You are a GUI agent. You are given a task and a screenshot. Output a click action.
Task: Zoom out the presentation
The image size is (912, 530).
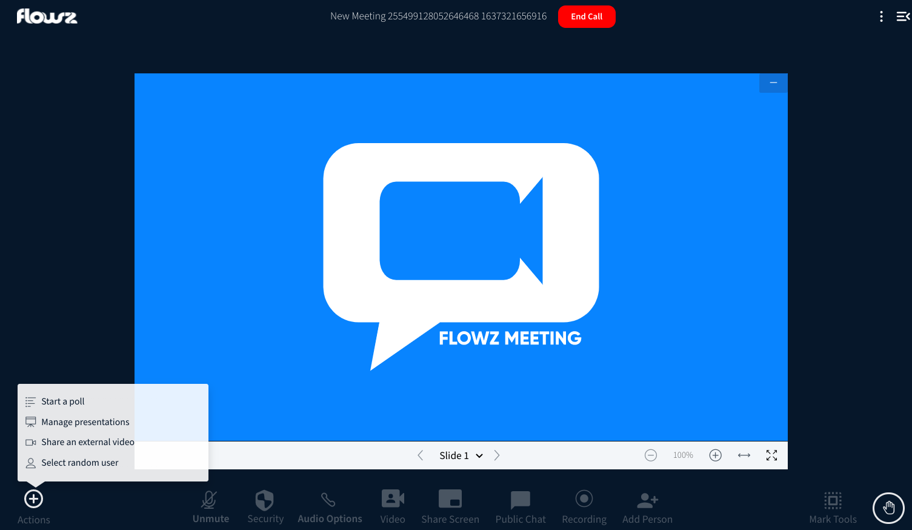click(651, 455)
